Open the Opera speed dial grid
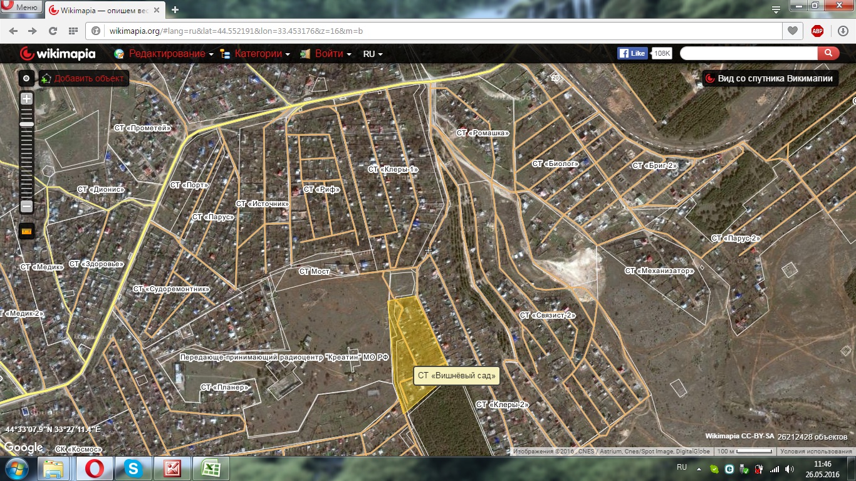Screen dimensions: 856x481 73,31
